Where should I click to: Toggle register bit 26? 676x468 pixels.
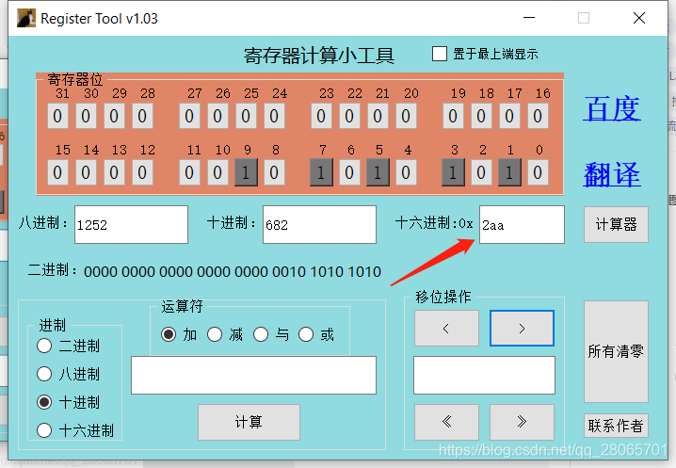point(217,116)
